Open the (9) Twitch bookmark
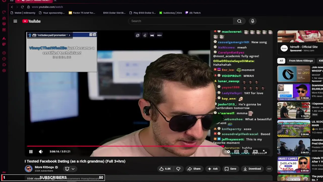Screen dimensions: 323x182 tap(193, 13)
